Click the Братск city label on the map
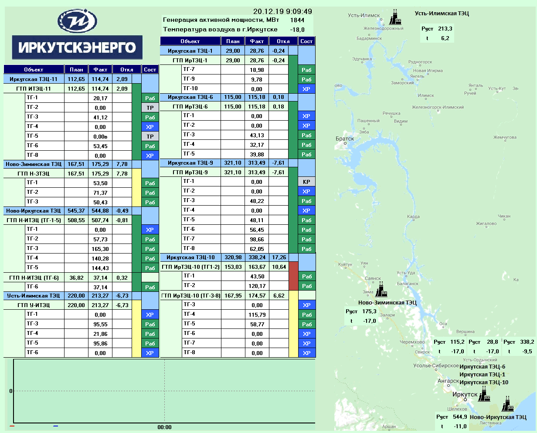This screenshot has width=537, height=433. pyautogui.click(x=345, y=139)
